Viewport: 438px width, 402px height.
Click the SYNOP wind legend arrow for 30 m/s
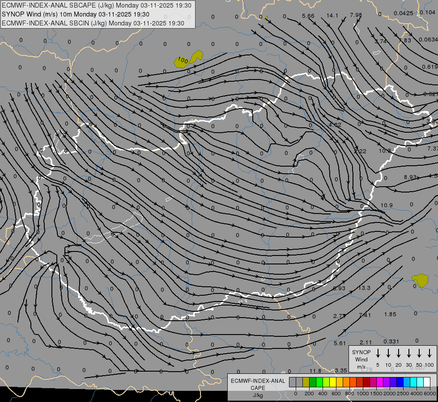point(408,353)
